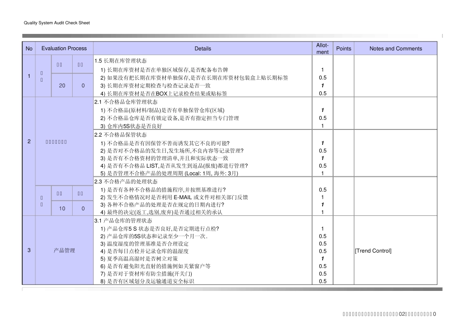Select line '1) 不合格品是否有因保管不善而诱发其它不良'
454x321 pixels.
point(165,143)
